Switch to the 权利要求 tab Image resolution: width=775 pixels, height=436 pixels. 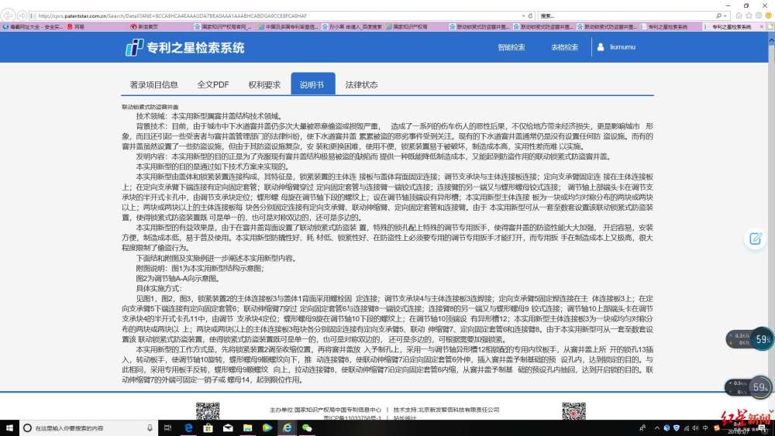coord(264,84)
